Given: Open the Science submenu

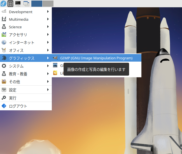Looking at the screenshot, I should tap(26, 27).
